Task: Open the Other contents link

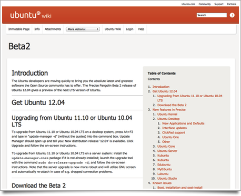Action: click(x=166, y=142)
